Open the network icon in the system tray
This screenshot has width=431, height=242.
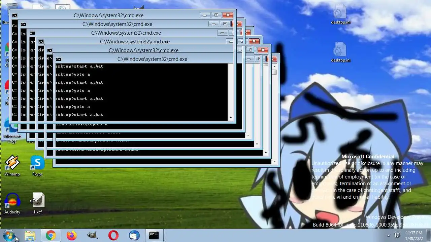pos(397,236)
